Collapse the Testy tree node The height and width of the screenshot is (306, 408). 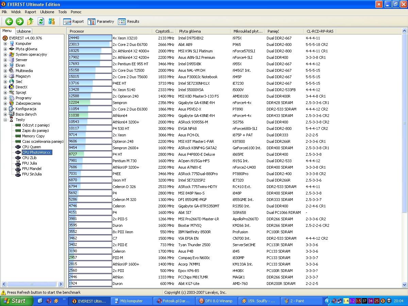click(x=5, y=120)
